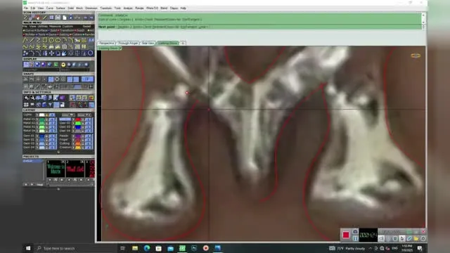Viewport: 450px width, 253px height.
Task: Open the Looking Down viewport title dropdown
Action: click(x=120, y=48)
